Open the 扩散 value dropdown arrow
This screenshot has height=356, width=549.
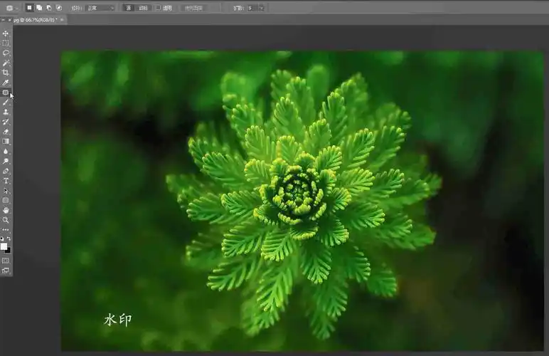(x=262, y=8)
